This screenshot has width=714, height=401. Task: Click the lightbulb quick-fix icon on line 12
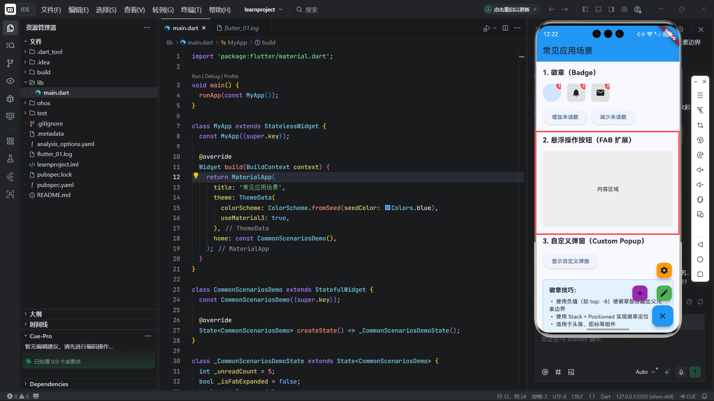(196, 176)
